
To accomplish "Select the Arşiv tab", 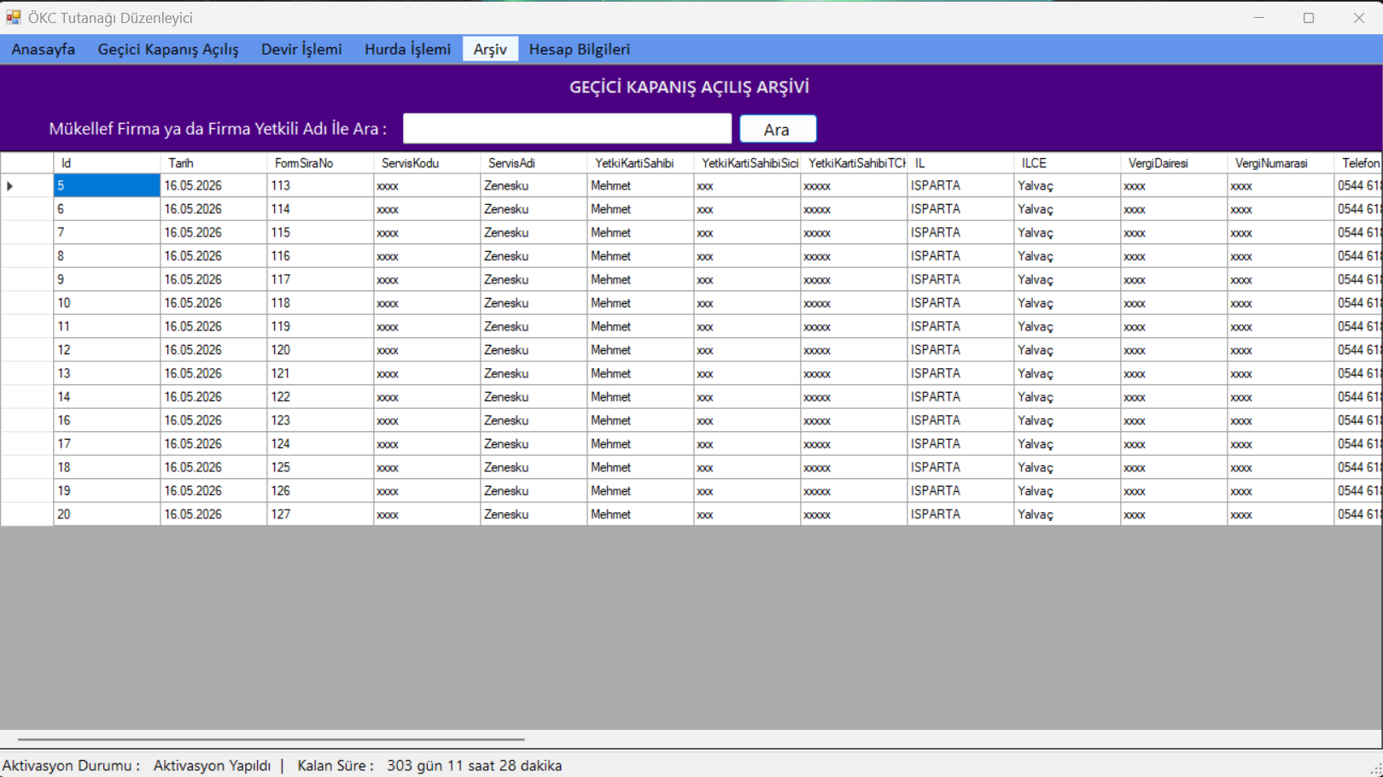I will pyautogui.click(x=490, y=49).
